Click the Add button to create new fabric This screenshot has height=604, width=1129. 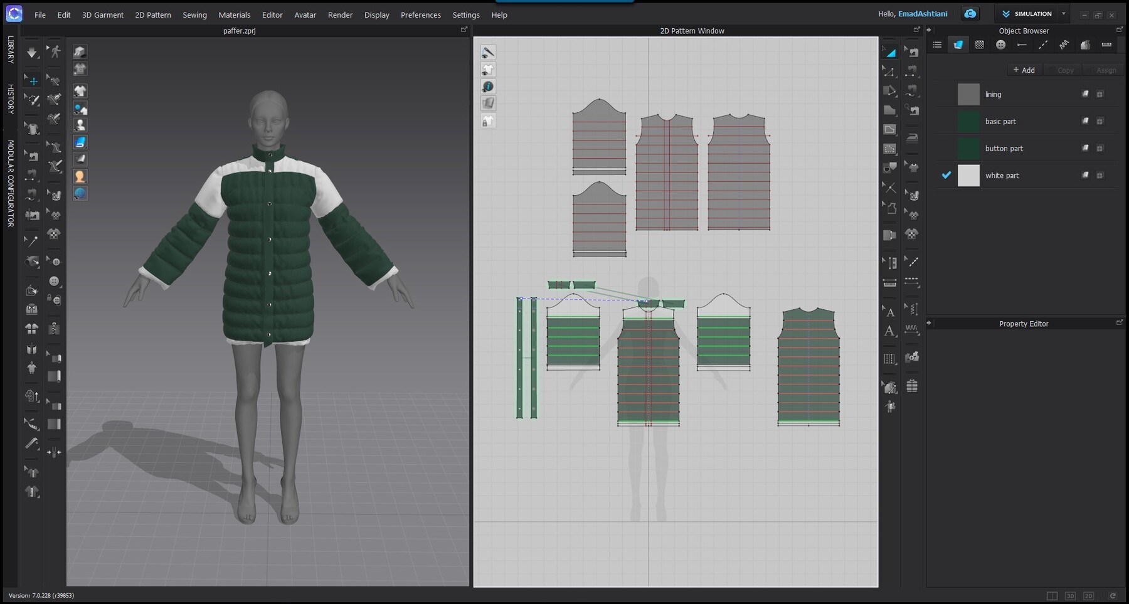[x=1024, y=70]
